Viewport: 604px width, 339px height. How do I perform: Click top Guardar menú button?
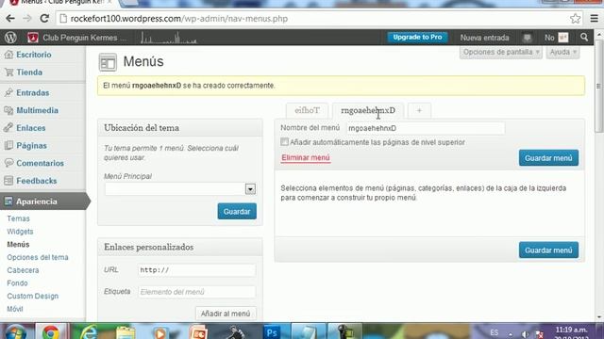tap(548, 158)
